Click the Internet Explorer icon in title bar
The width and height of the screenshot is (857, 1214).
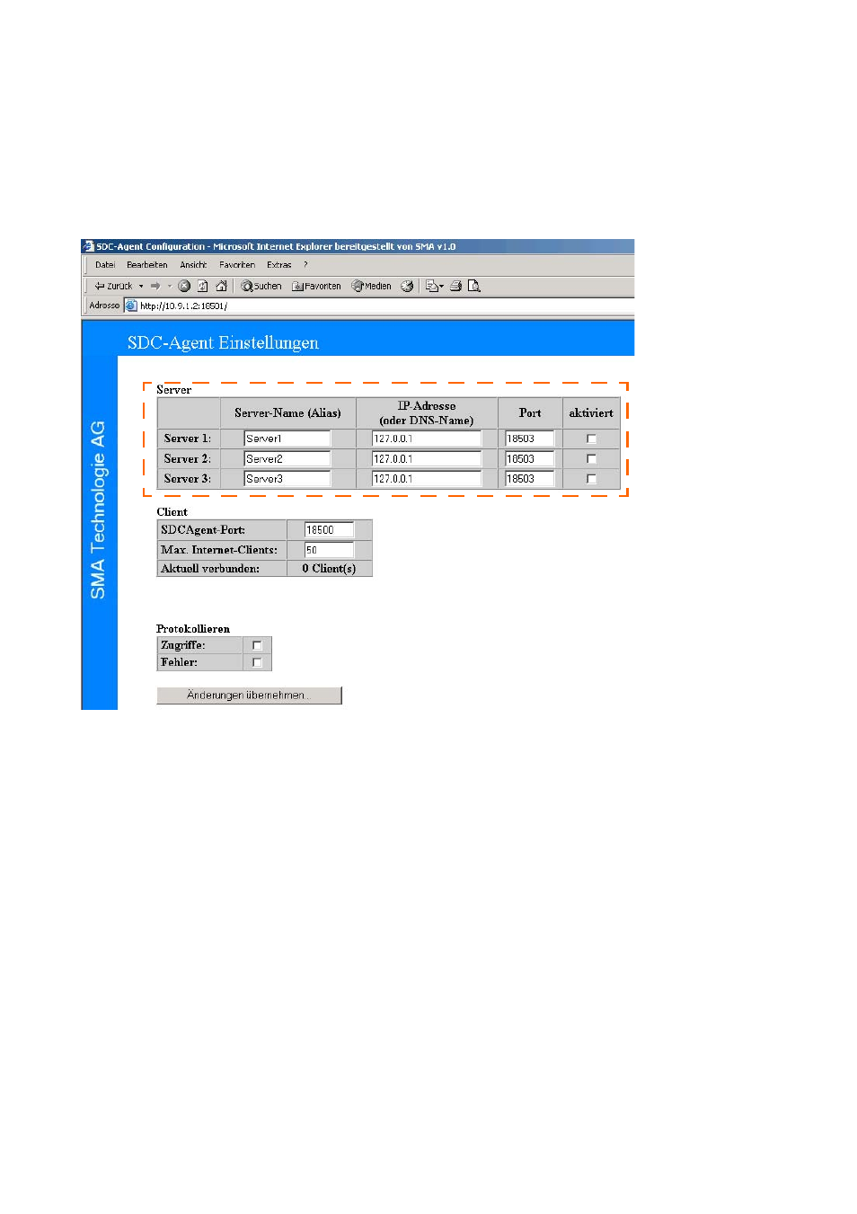[x=88, y=246]
